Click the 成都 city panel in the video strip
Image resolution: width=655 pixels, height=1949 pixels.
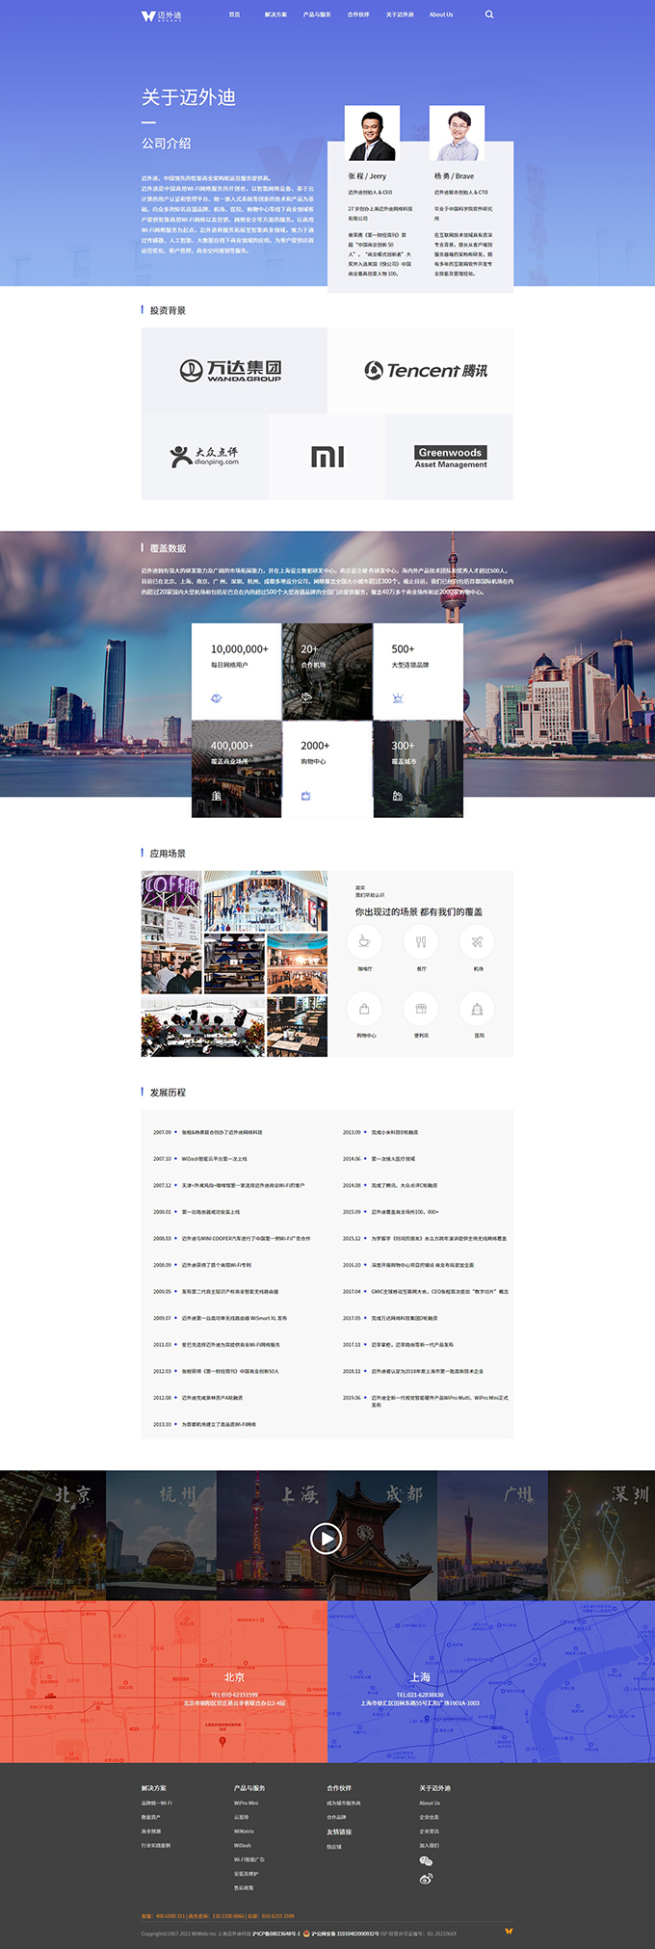(x=381, y=1536)
